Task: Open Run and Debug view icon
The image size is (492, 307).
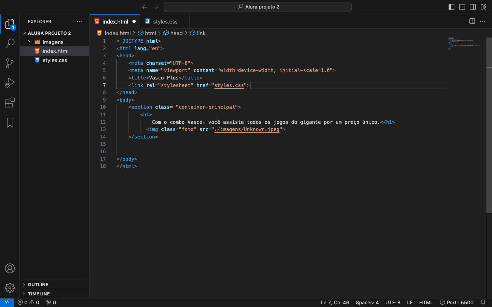Action: pos(10,83)
